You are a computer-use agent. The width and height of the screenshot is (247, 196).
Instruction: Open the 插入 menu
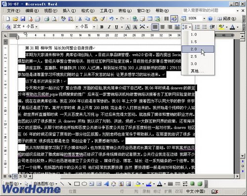[69, 11]
